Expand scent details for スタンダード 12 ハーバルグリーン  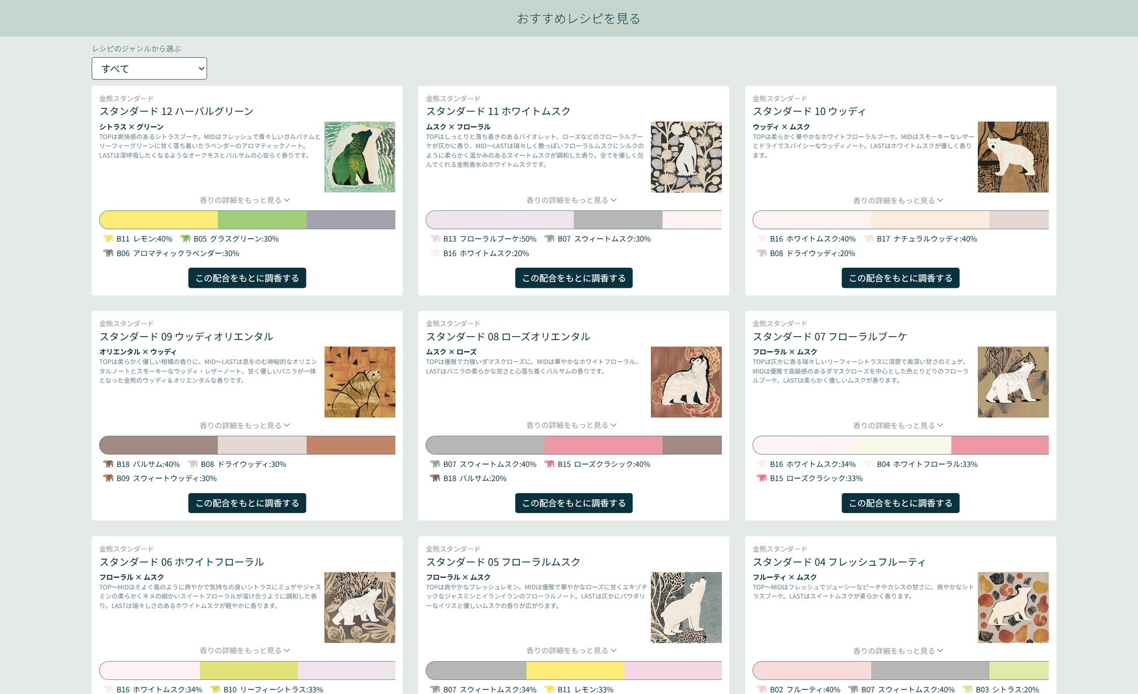(x=245, y=200)
